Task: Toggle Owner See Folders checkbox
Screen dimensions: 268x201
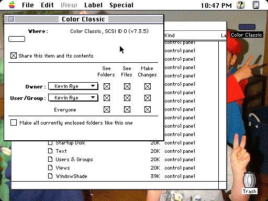Action: point(107,86)
